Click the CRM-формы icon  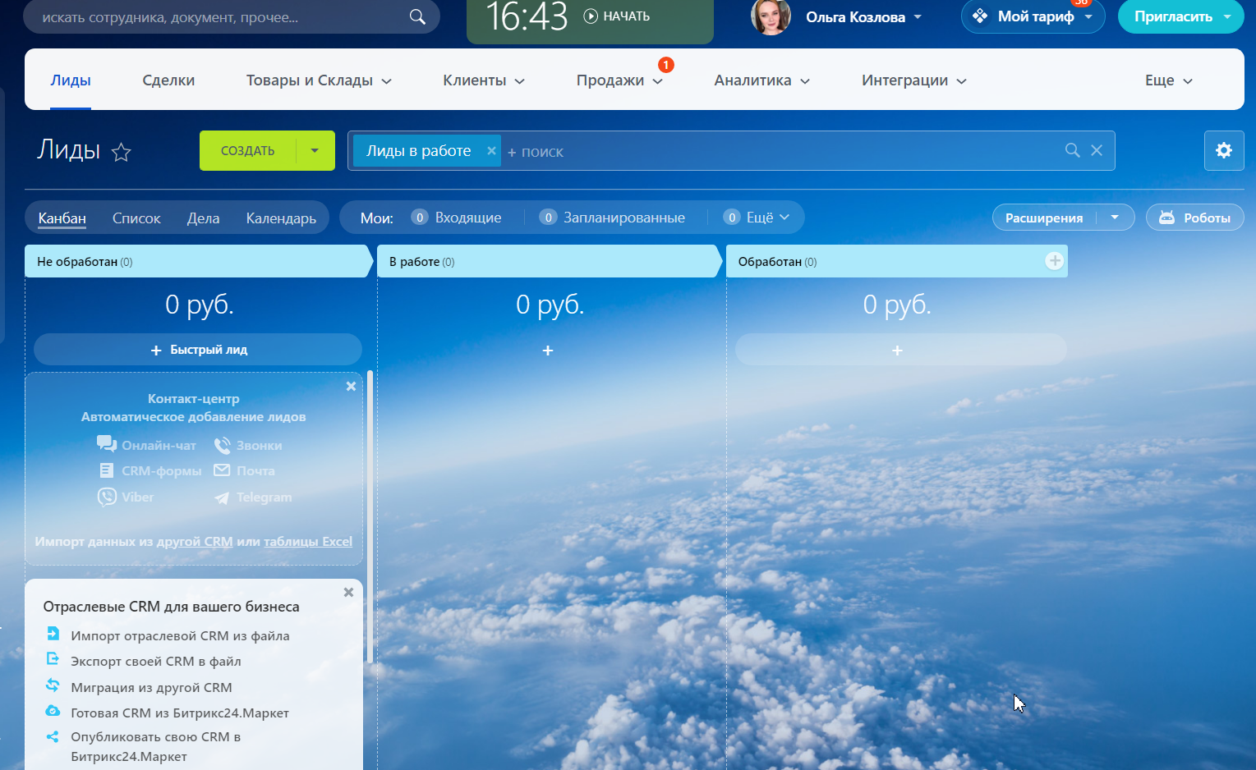107,470
